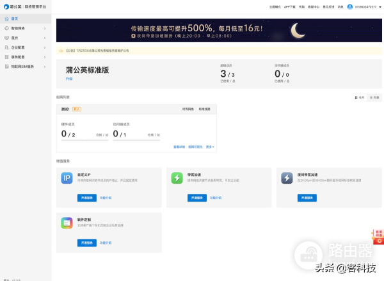
Task: Click the red coupon icon at right edge
Action: pos(378,237)
